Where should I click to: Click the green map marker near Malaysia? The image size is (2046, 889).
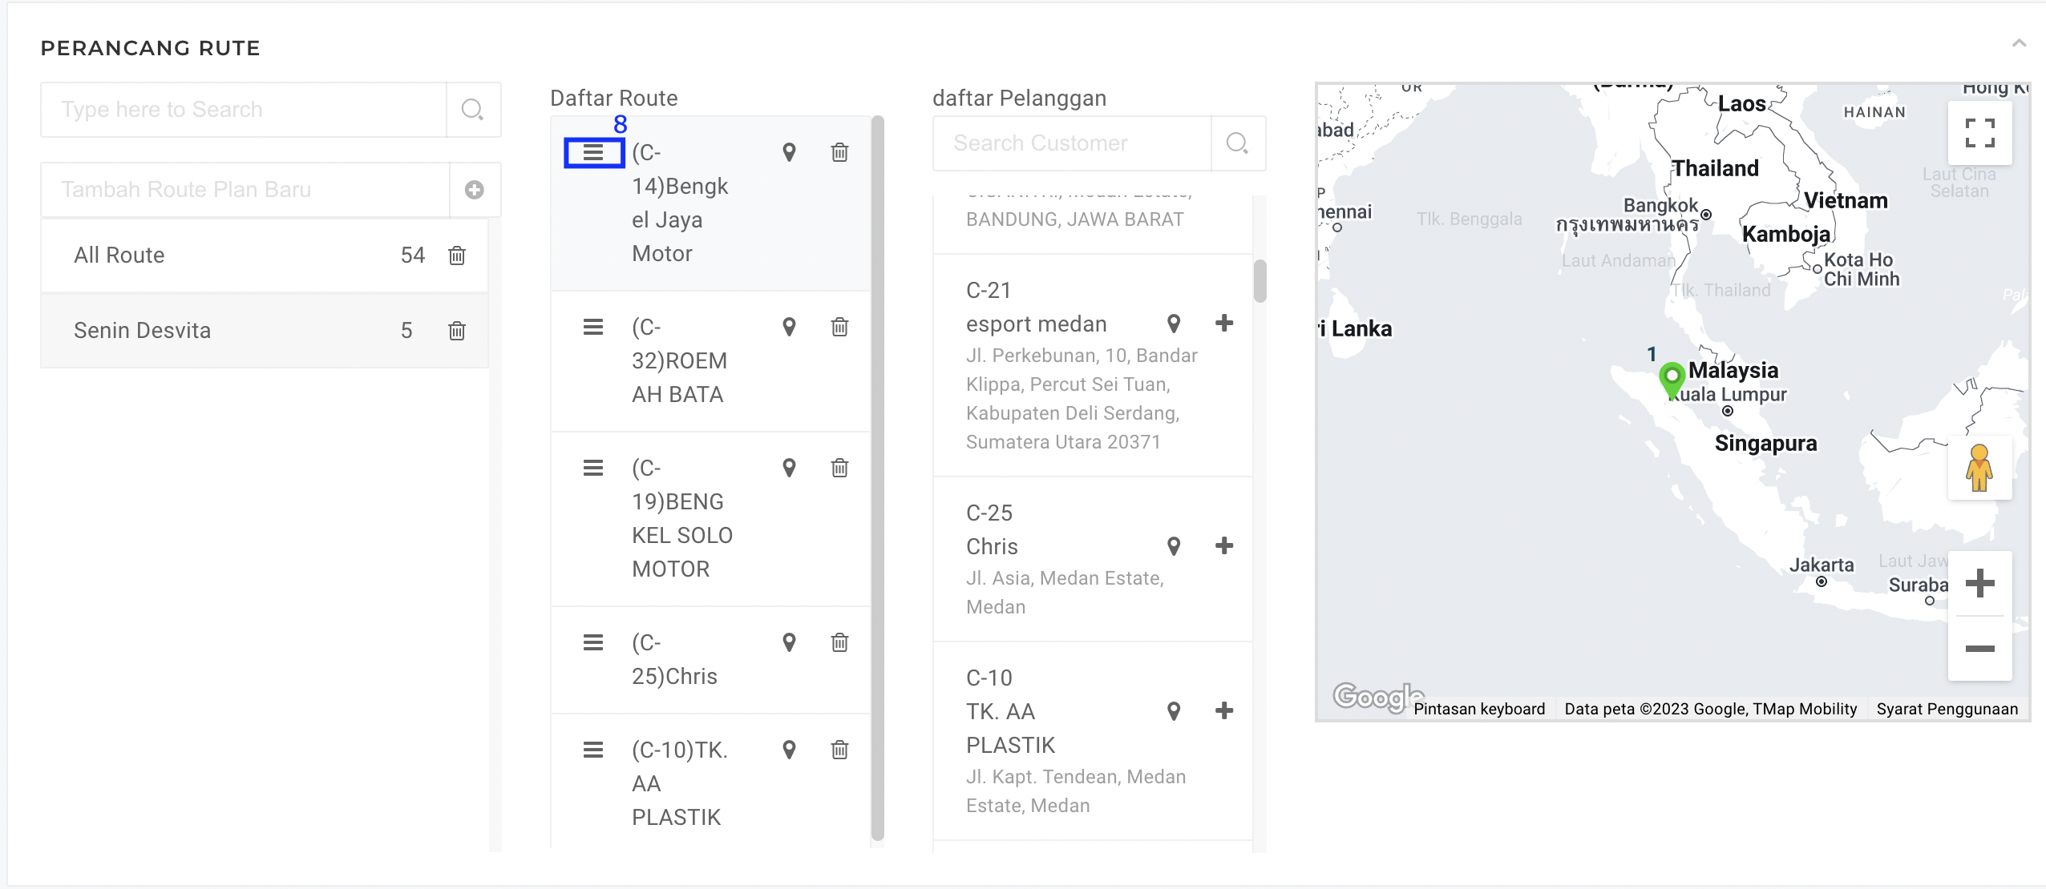1672,378
